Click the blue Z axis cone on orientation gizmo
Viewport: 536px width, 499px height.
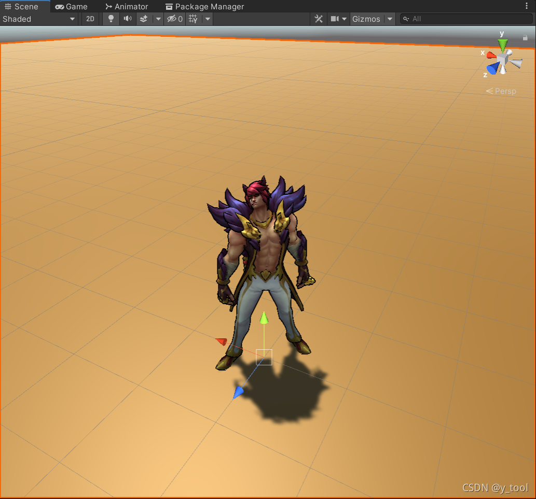tap(492, 68)
